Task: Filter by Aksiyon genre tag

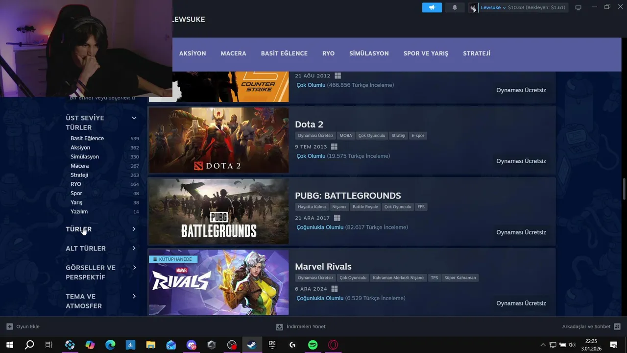Action: point(80,148)
